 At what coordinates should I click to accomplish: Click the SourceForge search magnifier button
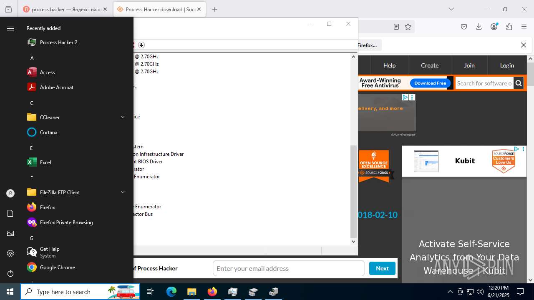(519, 83)
